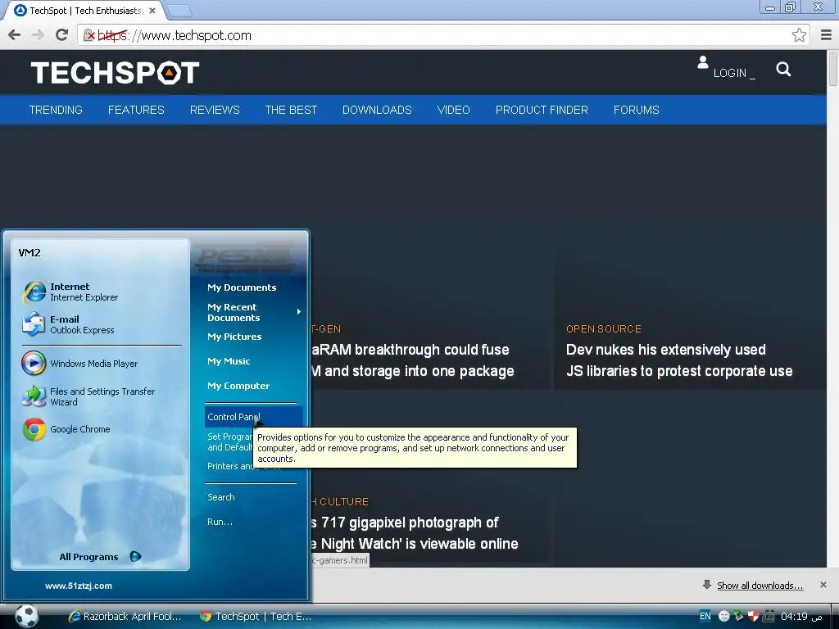The height and width of the screenshot is (629, 839).
Task: Go to DOWNLOADS section
Action: coord(377,111)
